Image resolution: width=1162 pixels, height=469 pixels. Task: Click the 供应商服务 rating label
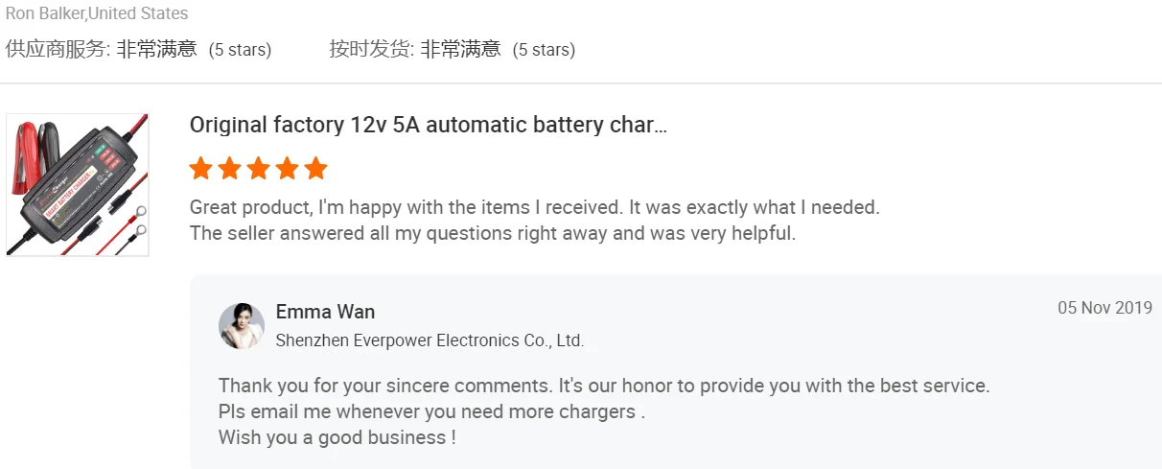coord(58,49)
